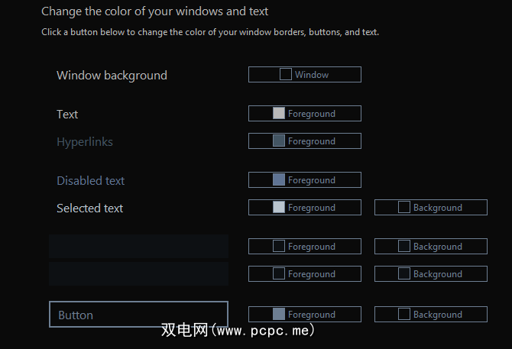Image resolution: width=512 pixels, height=349 pixels.
Task: Click the Selected text preview label
Action: click(x=89, y=208)
